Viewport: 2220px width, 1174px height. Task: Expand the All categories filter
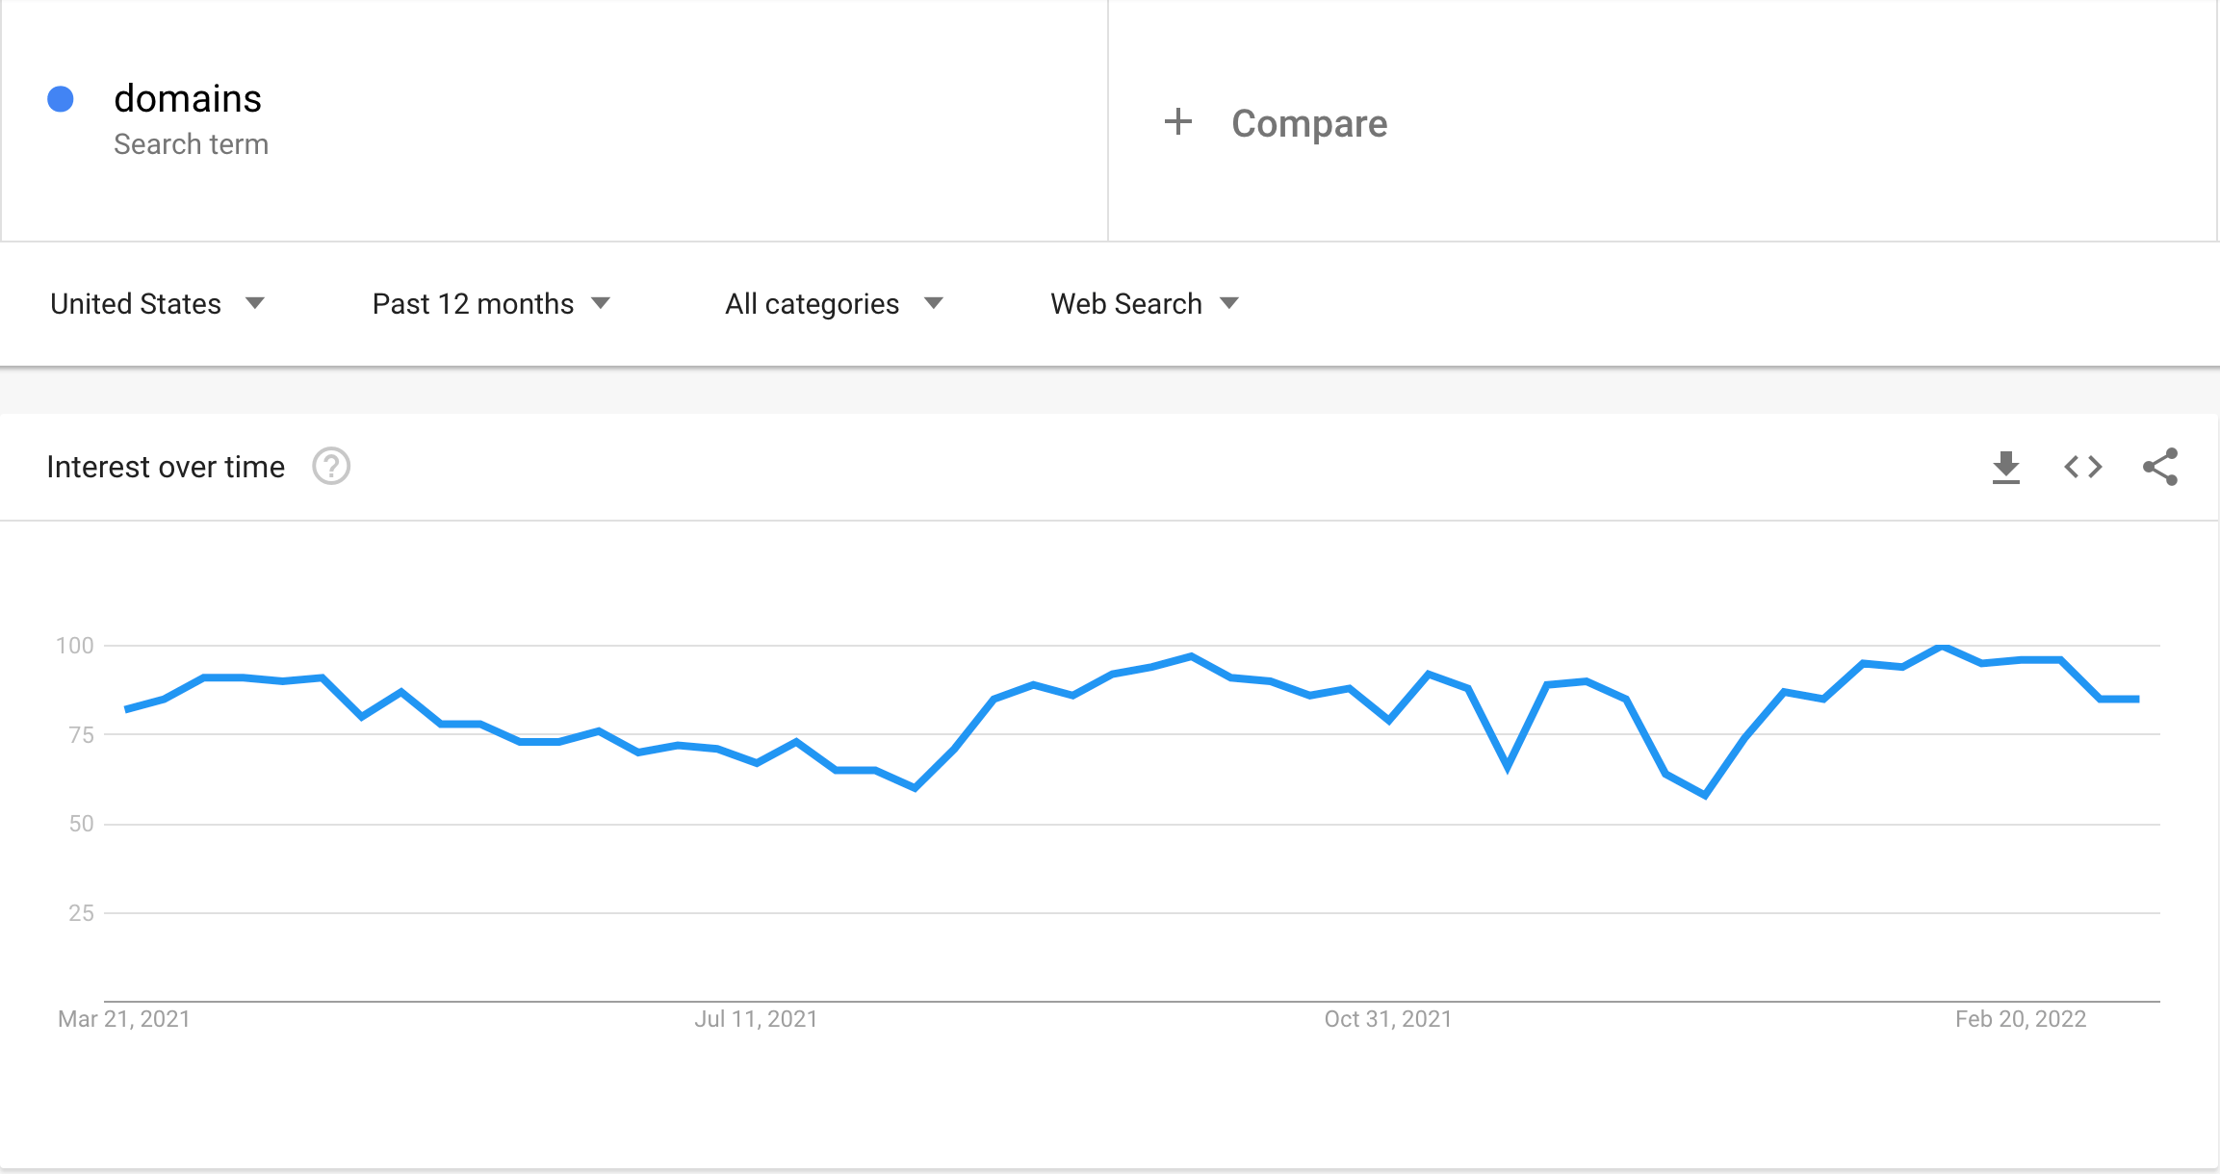tap(834, 304)
